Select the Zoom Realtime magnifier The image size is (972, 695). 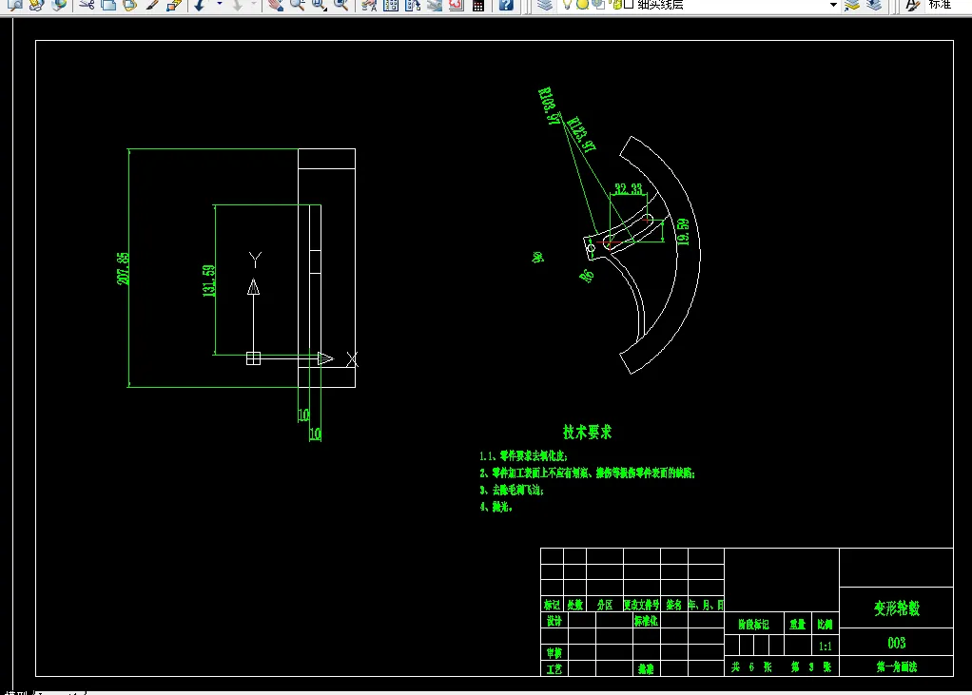tap(298, 5)
